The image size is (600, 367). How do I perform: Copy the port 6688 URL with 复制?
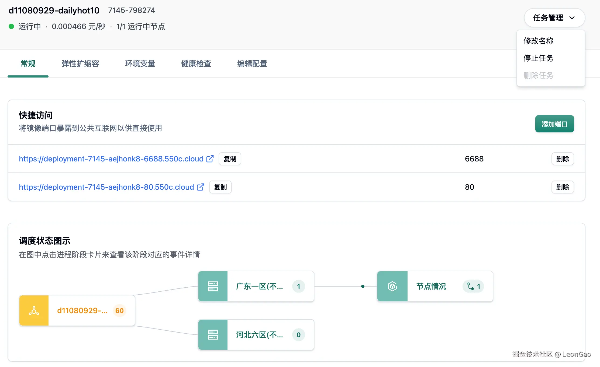pos(230,159)
